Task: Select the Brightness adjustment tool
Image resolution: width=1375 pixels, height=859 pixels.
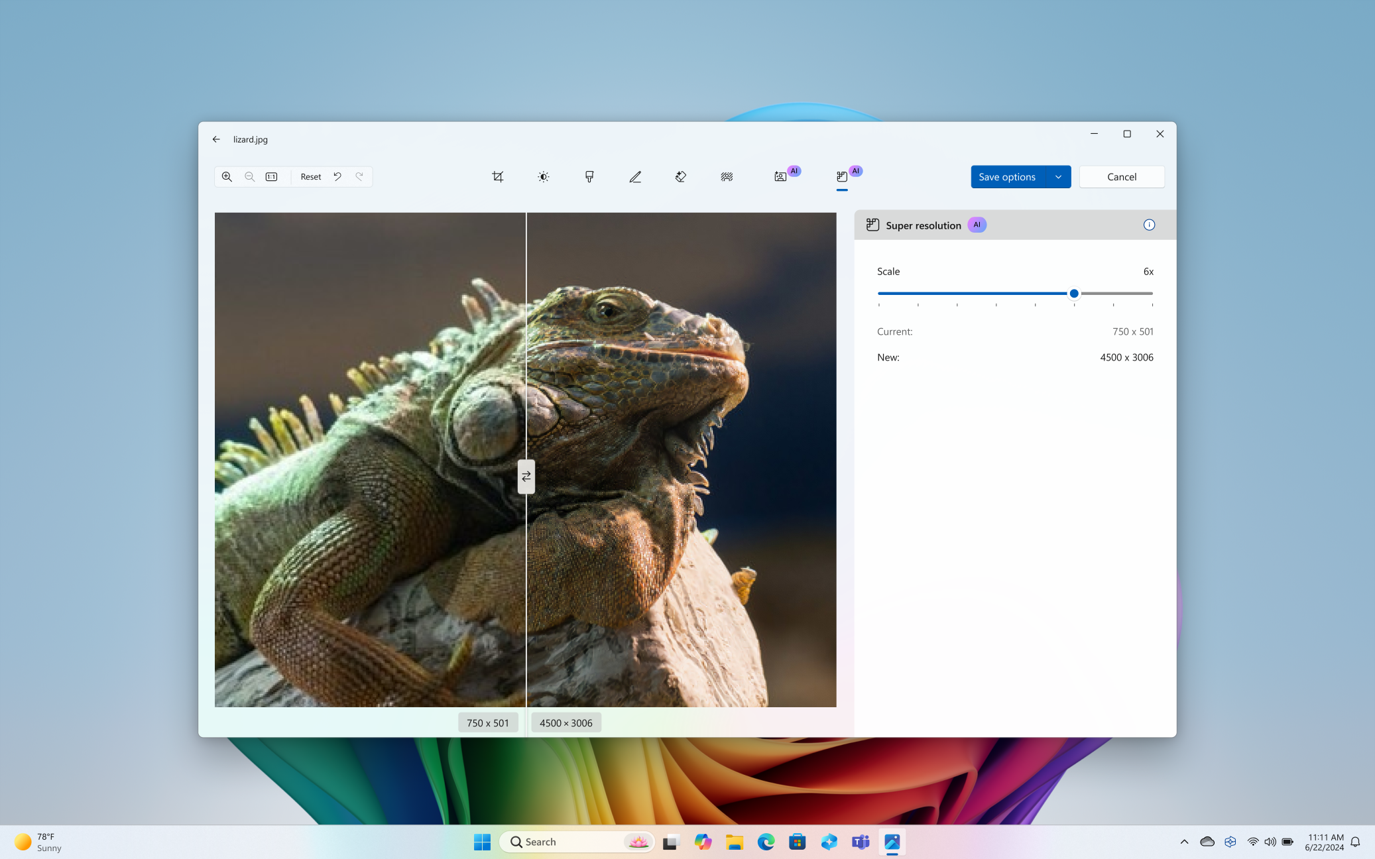Action: coord(542,176)
